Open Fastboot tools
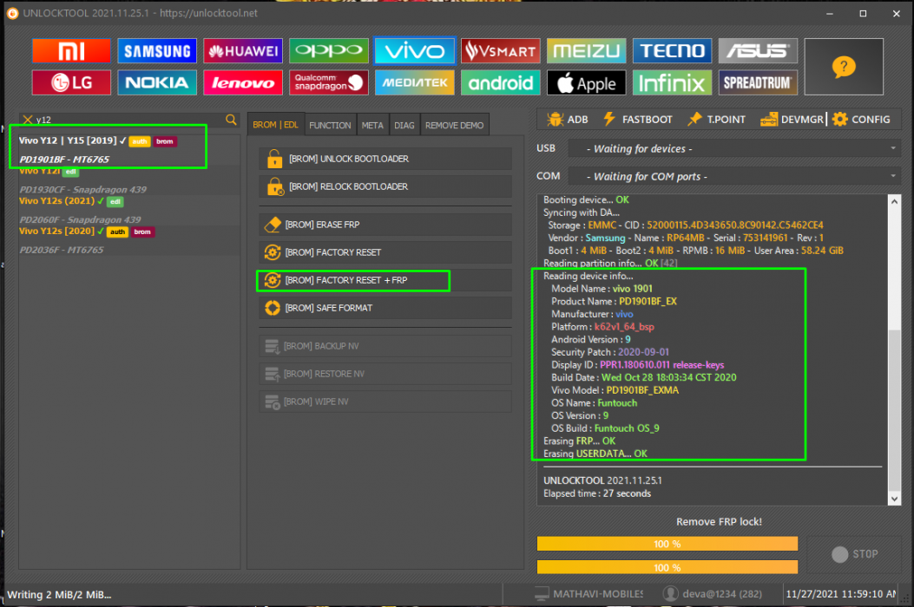914x607 pixels. [x=638, y=120]
